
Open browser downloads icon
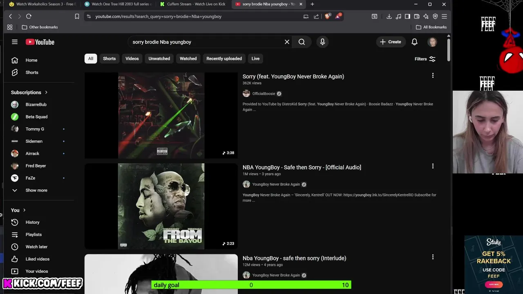pyautogui.click(x=389, y=16)
